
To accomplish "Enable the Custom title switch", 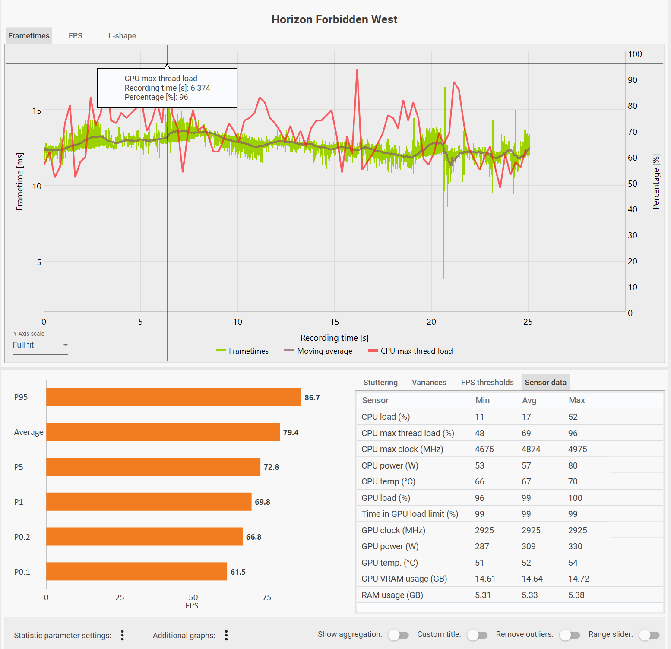I will pos(477,635).
